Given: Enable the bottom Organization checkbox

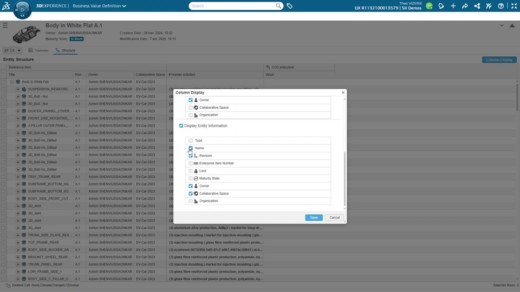Looking at the screenshot, I should point(191,201).
